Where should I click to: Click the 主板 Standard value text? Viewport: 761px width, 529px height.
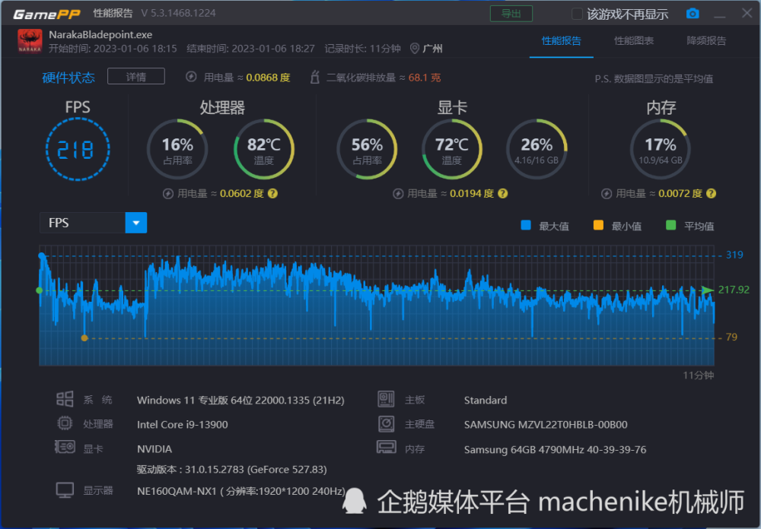tap(486, 400)
